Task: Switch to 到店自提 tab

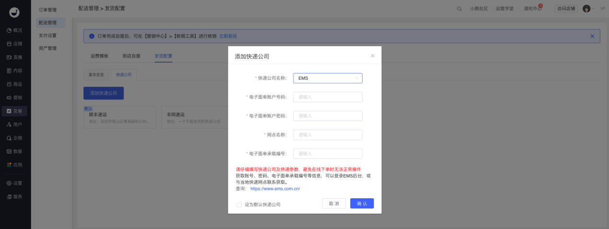Action: pos(131,56)
